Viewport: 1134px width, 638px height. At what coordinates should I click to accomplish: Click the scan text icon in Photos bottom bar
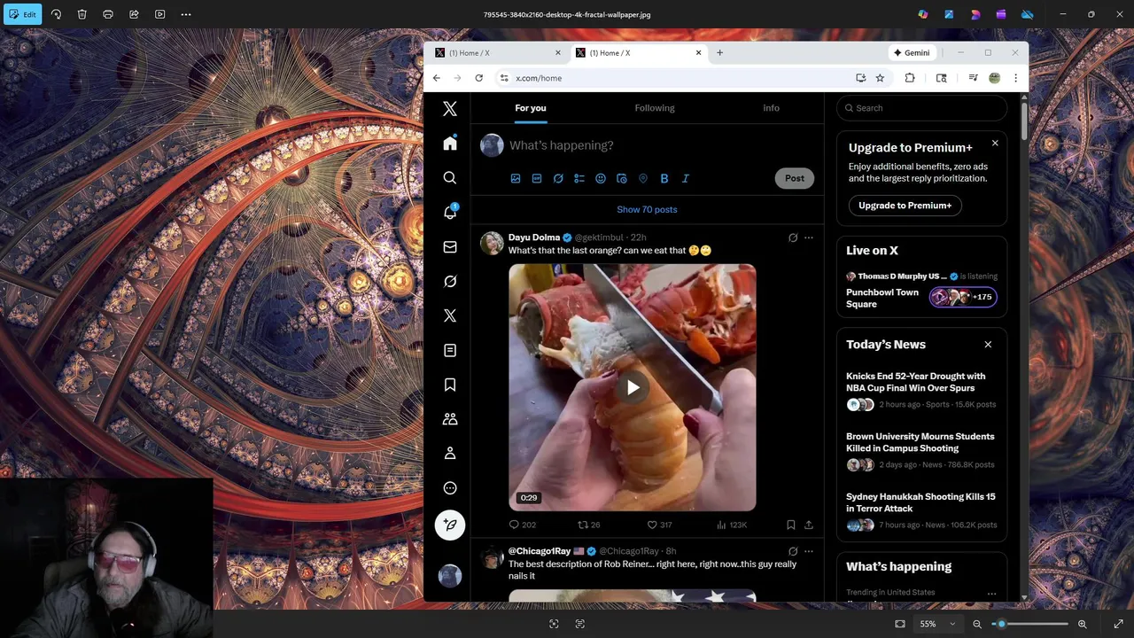(x=580, y=624)
